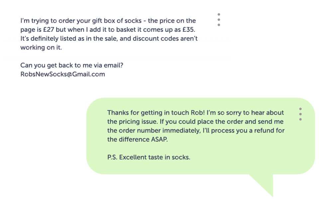The width and height of the screenshot is (319, 204).
Task: Open the three-dot menu on the green reply
Action: (300, 114)
